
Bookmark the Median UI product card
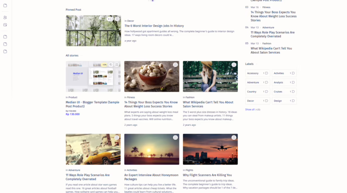tap(117, 65)
